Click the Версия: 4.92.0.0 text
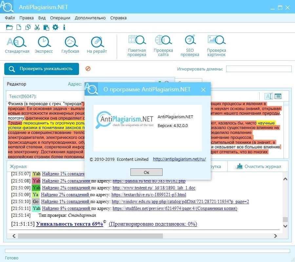Viewport: 295px width, 262px height. pyautogui.click(x=172, y=125)
